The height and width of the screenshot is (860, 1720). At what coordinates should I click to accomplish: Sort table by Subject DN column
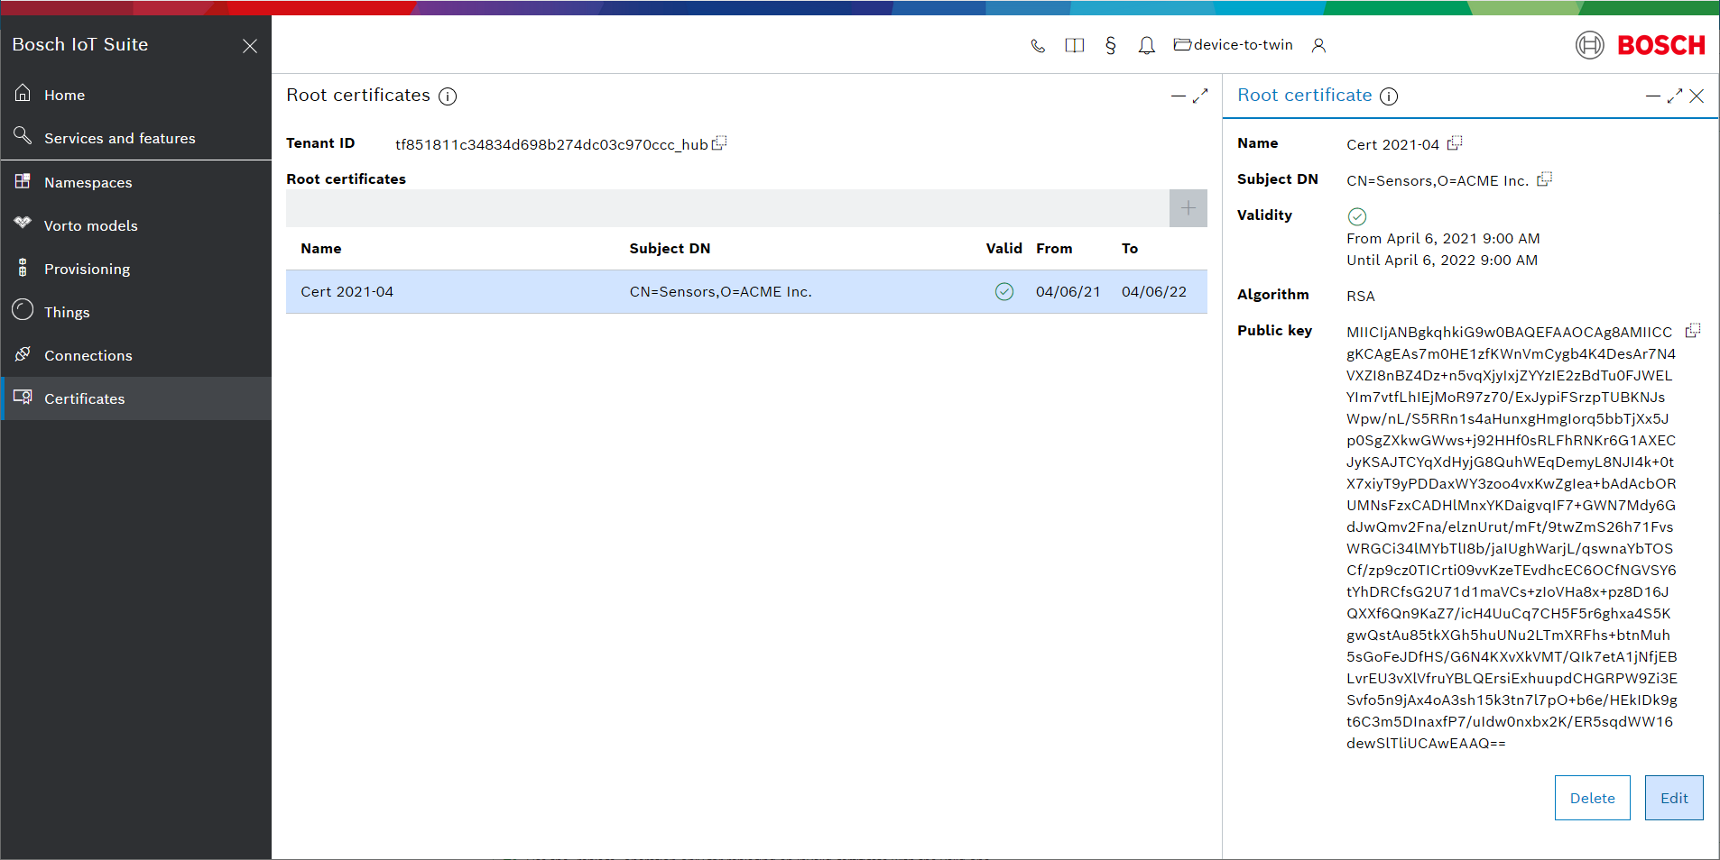coord(670,249)
